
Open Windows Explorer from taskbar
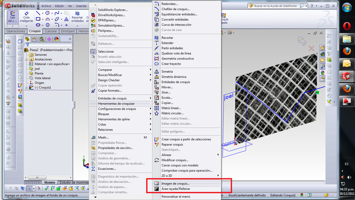[x=347, y=39]
